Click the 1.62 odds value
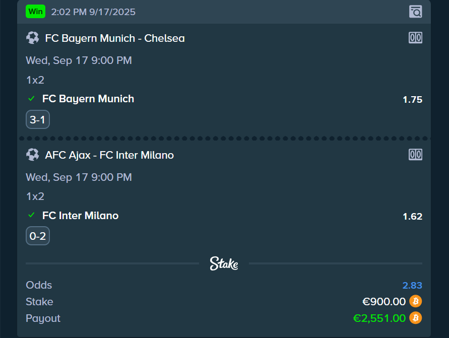This screenshot has width=449, height=338. click(412, 217)
